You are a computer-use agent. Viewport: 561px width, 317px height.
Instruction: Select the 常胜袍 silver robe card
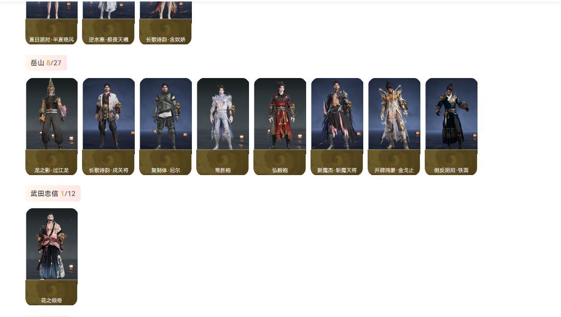pos(223,126)
